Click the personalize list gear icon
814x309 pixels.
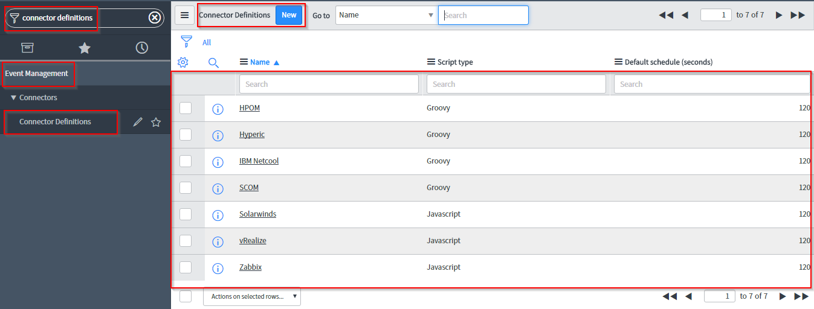coord(183,62)
